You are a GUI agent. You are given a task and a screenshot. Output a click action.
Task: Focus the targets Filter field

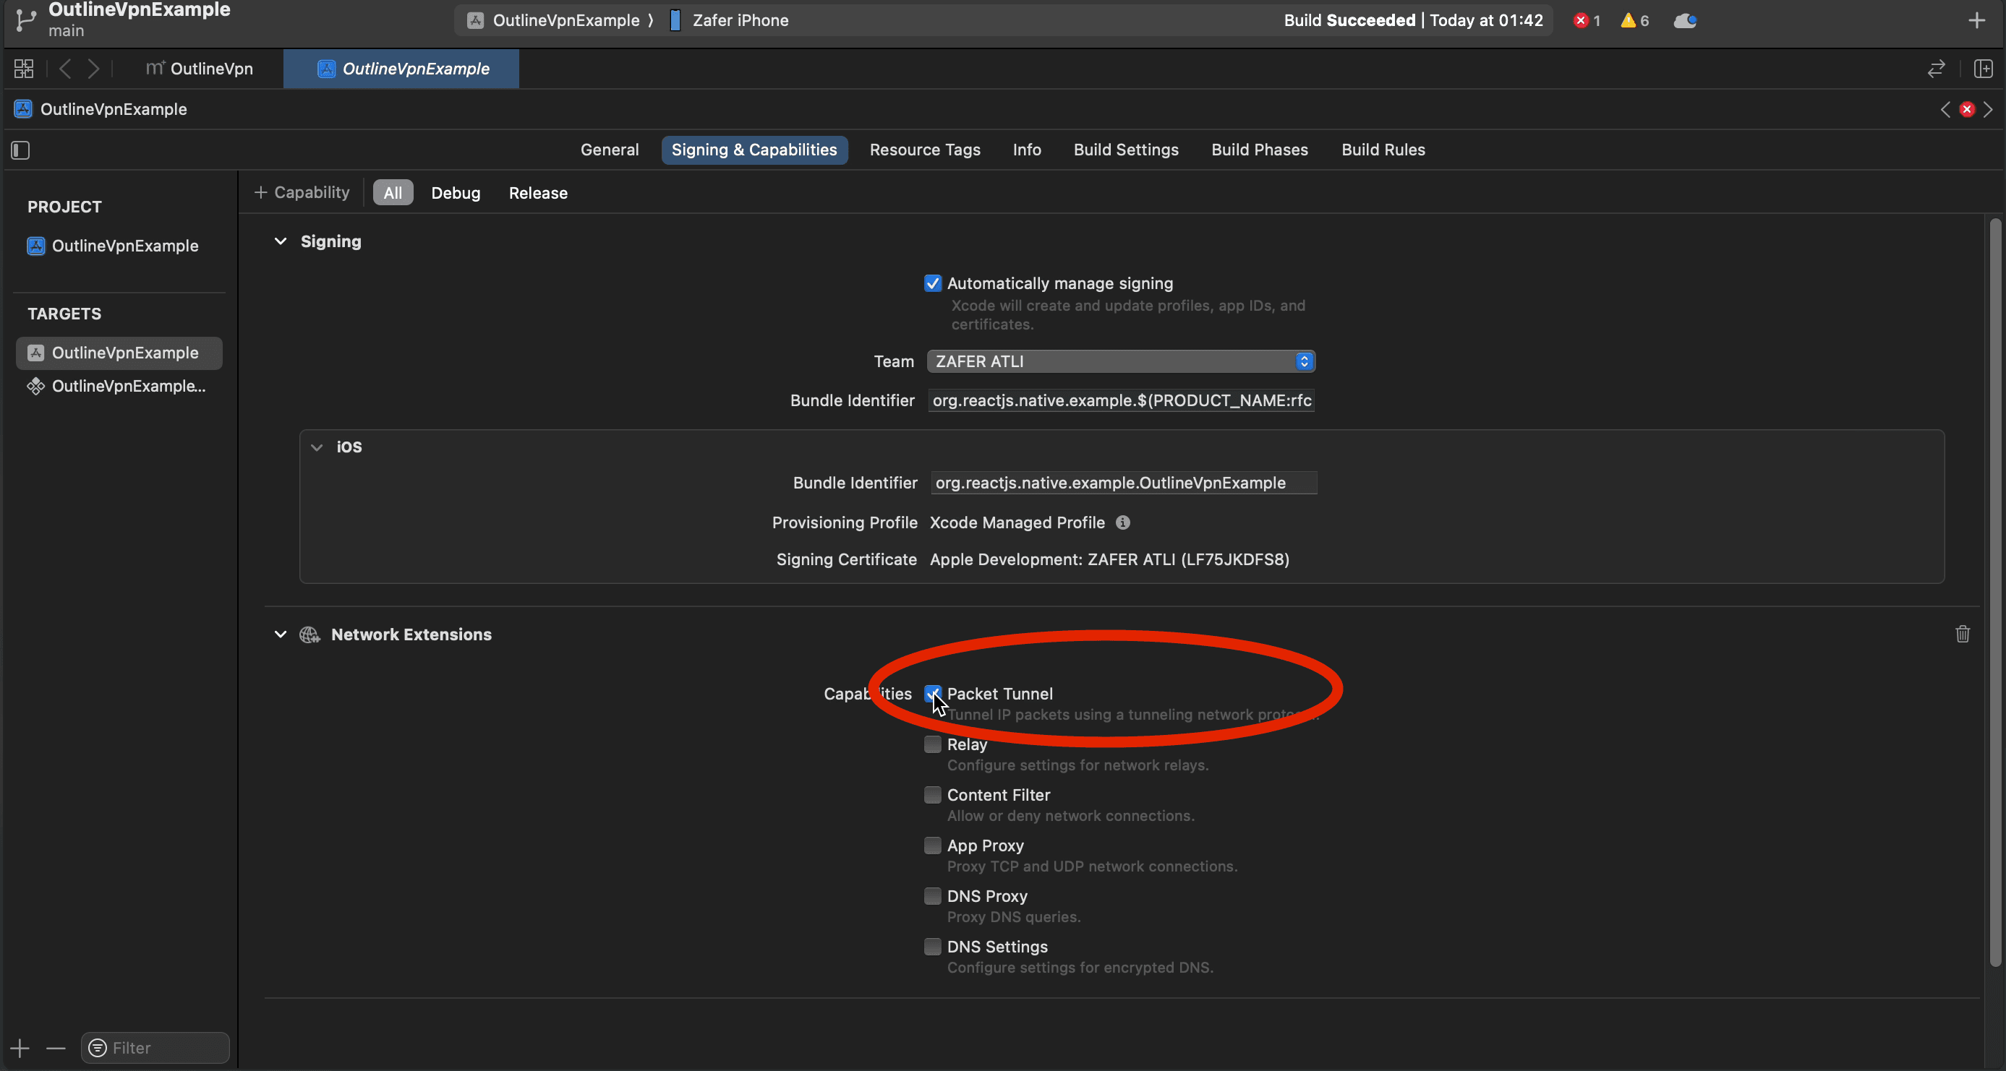155,1048
